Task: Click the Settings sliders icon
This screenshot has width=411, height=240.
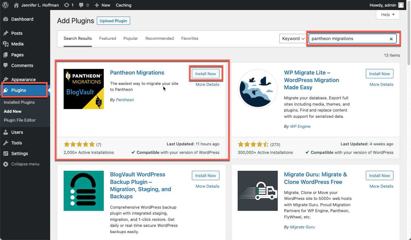Action: (6, 154)
